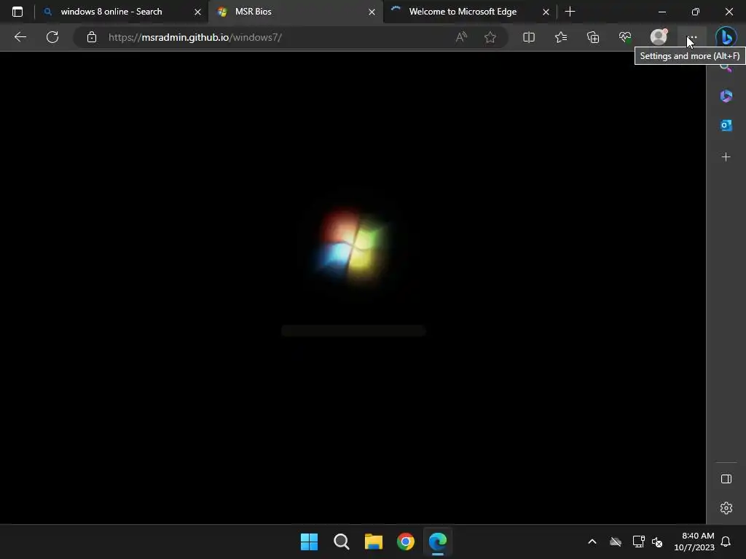Close the MSR Bios tab
The image size is (746, 559).
372,12
